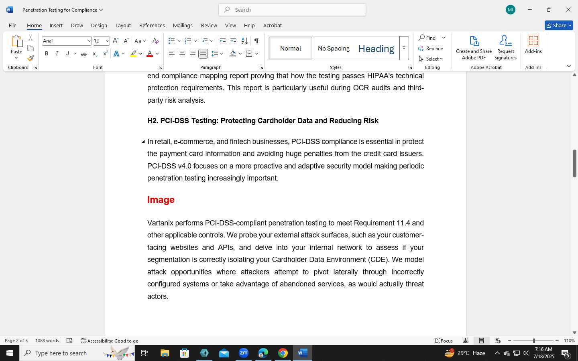Collapse the ribbon chevron
Screen dimensions: 578x361
pos(569,66)
